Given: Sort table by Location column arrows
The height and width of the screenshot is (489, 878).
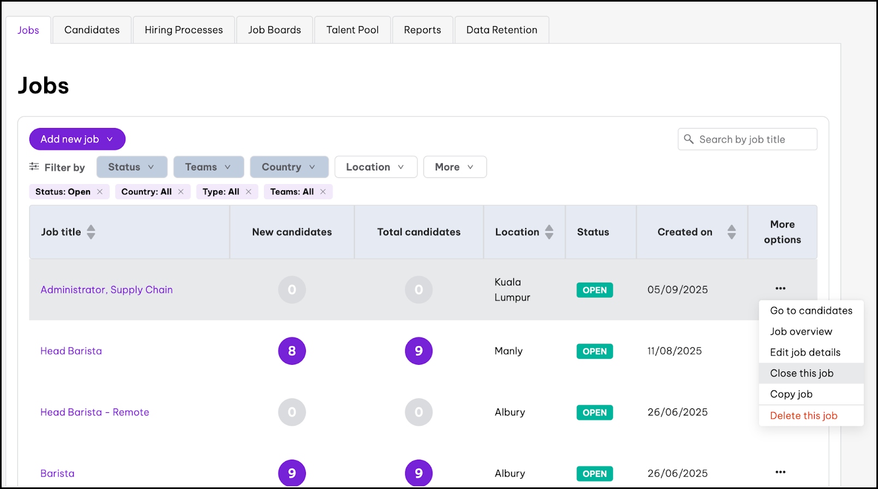Looking at the screenshot, I should tap(549, 232).
